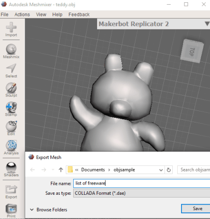Open recent locations dropdown arrow
This screenshot has height=219, width=210.
click(x=53, y=170)
